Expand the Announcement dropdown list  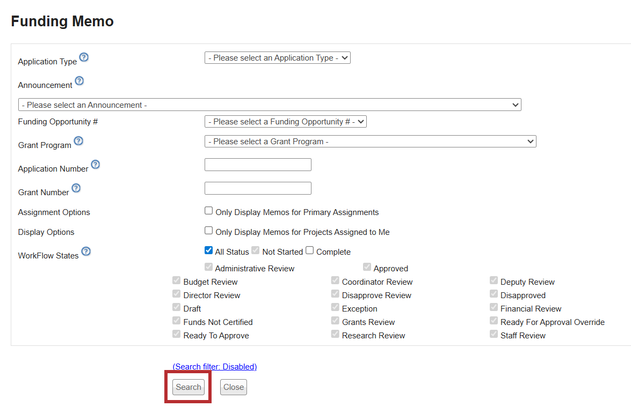(269, 105)
